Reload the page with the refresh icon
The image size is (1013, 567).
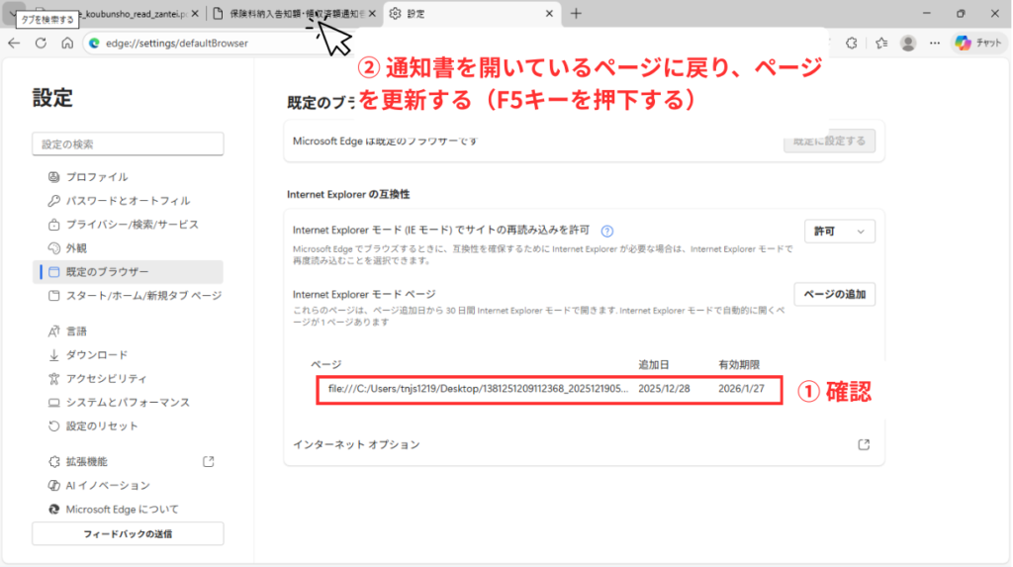pos(41,44)
